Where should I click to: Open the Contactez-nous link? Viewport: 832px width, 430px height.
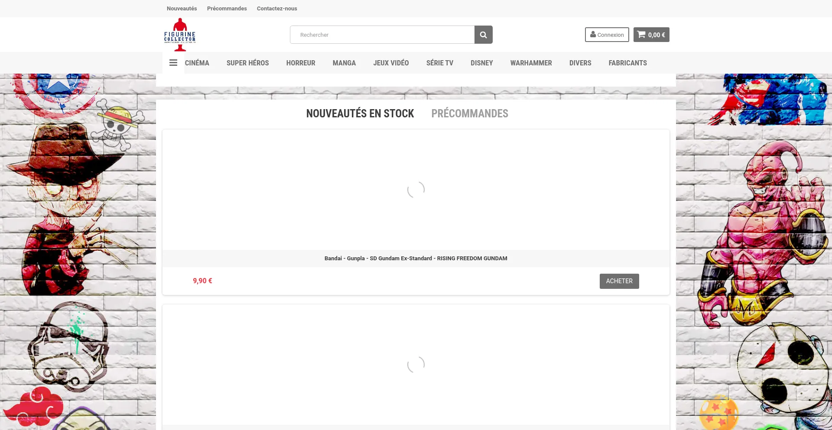(277, 9)
